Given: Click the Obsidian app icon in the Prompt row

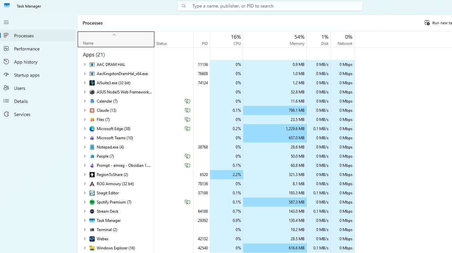Looking at the screenshot, I should click(x=92, y=165).
